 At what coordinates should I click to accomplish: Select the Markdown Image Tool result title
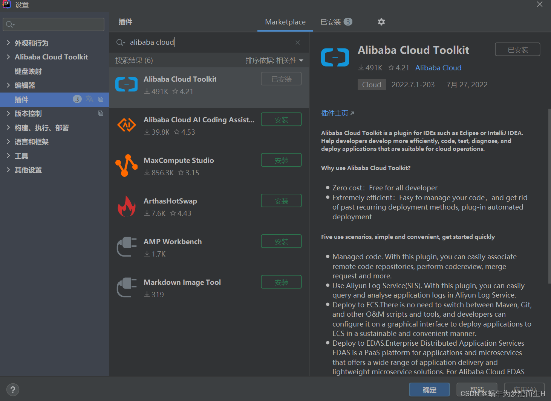click(x=182, y=282)
